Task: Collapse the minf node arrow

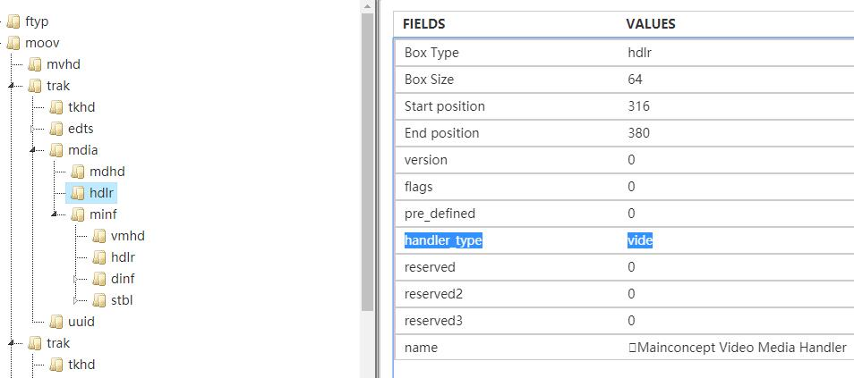Action: (54, 214)
